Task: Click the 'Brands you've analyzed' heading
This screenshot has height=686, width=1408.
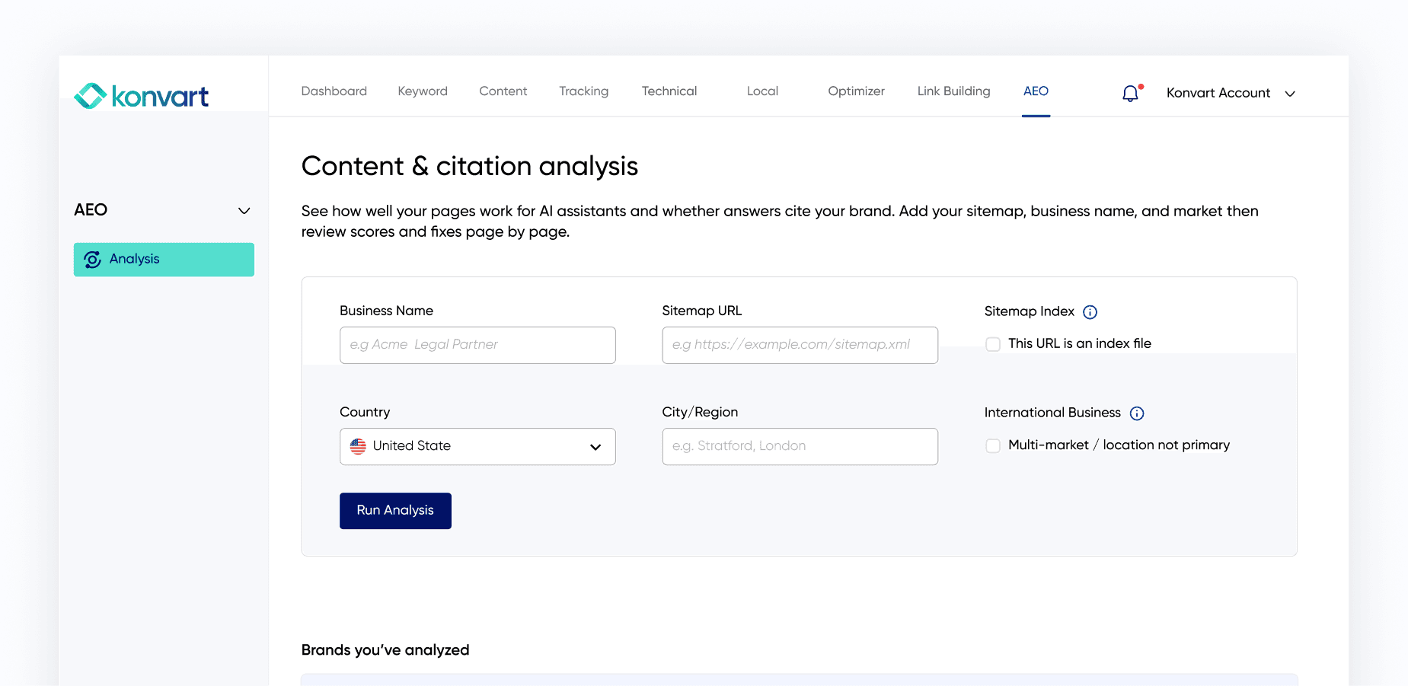Action: tap(385, 650)
